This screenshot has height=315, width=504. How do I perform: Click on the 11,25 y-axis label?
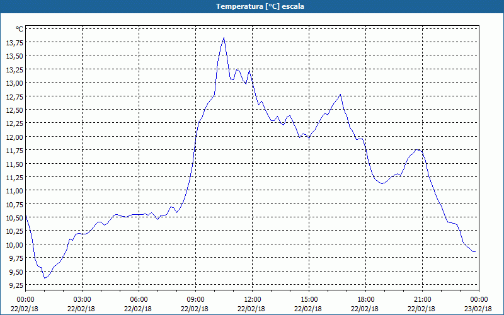(x=14, y=178)
